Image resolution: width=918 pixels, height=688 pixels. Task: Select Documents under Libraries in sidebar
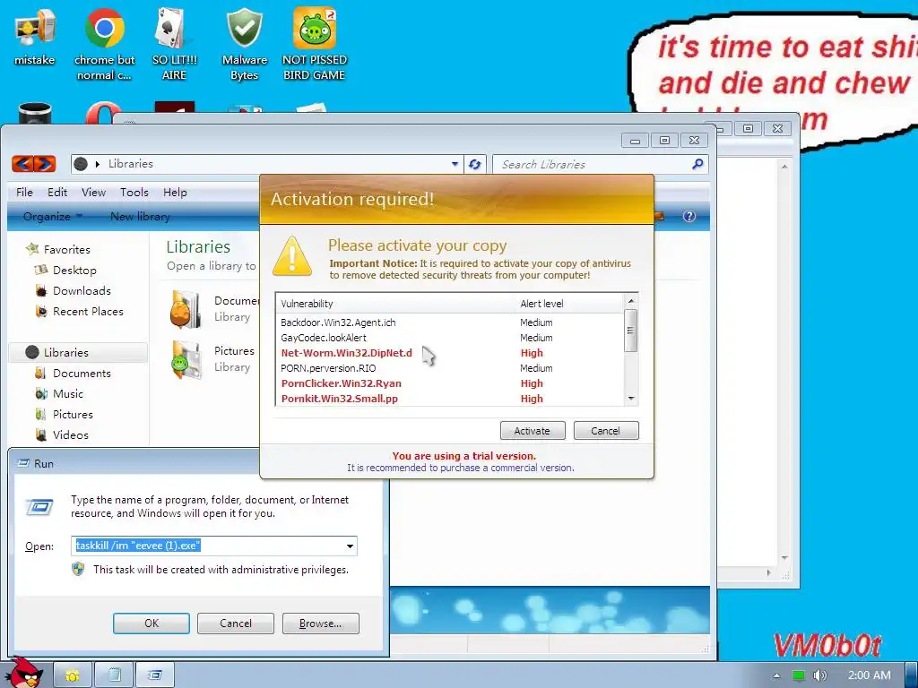82,374
